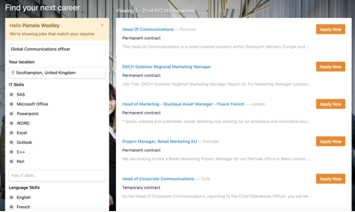355x212 pixels.
Task: Apply Now for Head of Marketing Boutique role
Action: [x=331, y=104]
